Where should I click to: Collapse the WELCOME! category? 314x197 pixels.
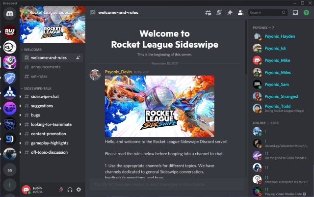coord(32,50)
